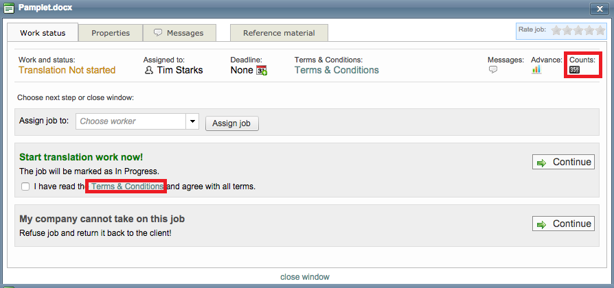Open Terms & Conditions link in header row

(x=337, y=70)
